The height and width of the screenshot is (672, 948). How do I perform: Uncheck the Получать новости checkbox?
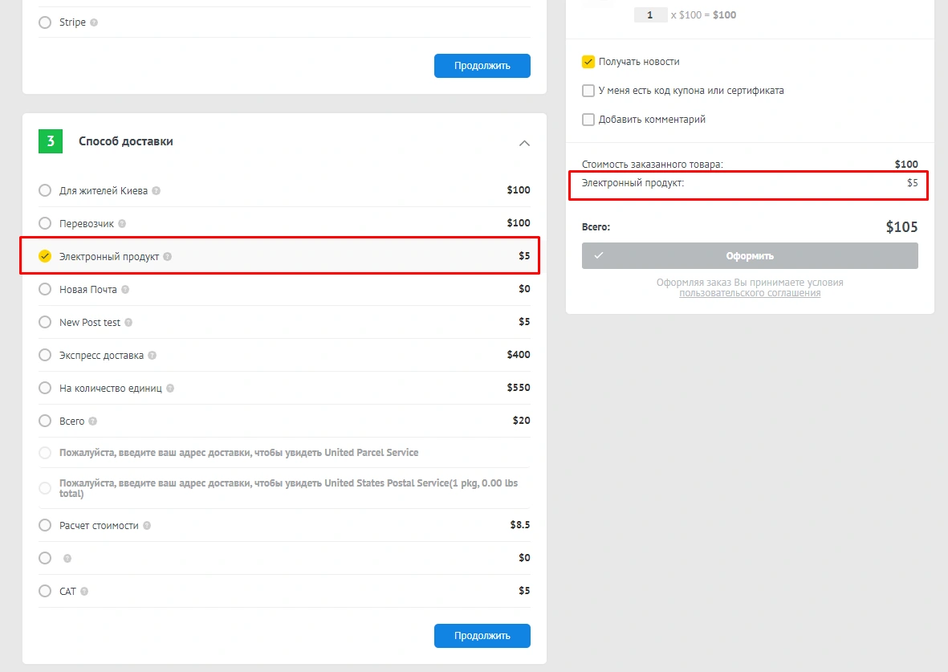point(588,62)
